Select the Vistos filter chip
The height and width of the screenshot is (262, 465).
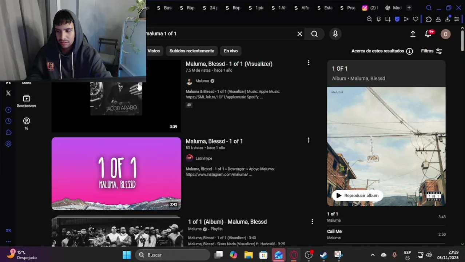(154, 51)
